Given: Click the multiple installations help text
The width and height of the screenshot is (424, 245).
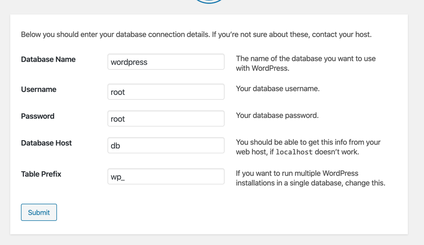Looking at the screenshot, I should tap(310, 178).
